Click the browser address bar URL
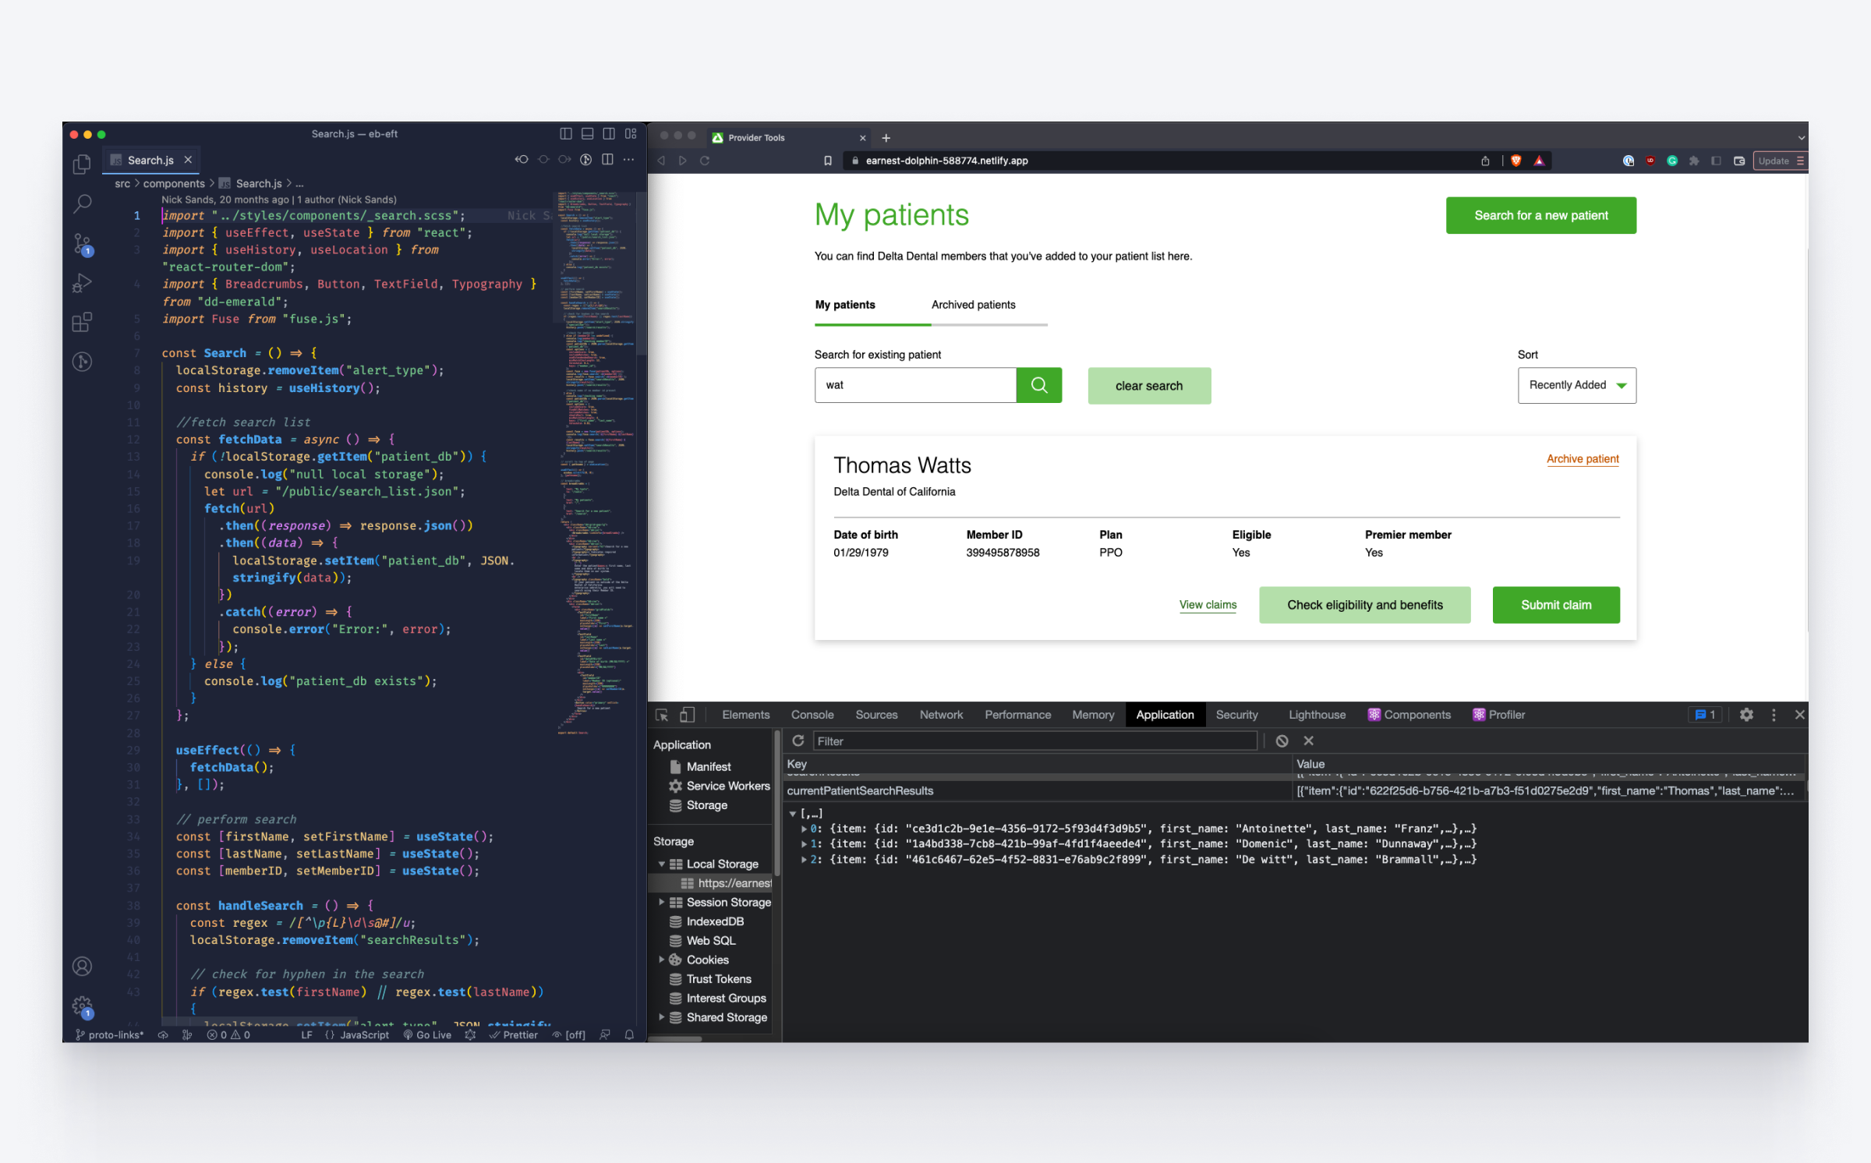Image resolution: width=1871 pixels, height=1163 pixels. (x=946, y=161)
